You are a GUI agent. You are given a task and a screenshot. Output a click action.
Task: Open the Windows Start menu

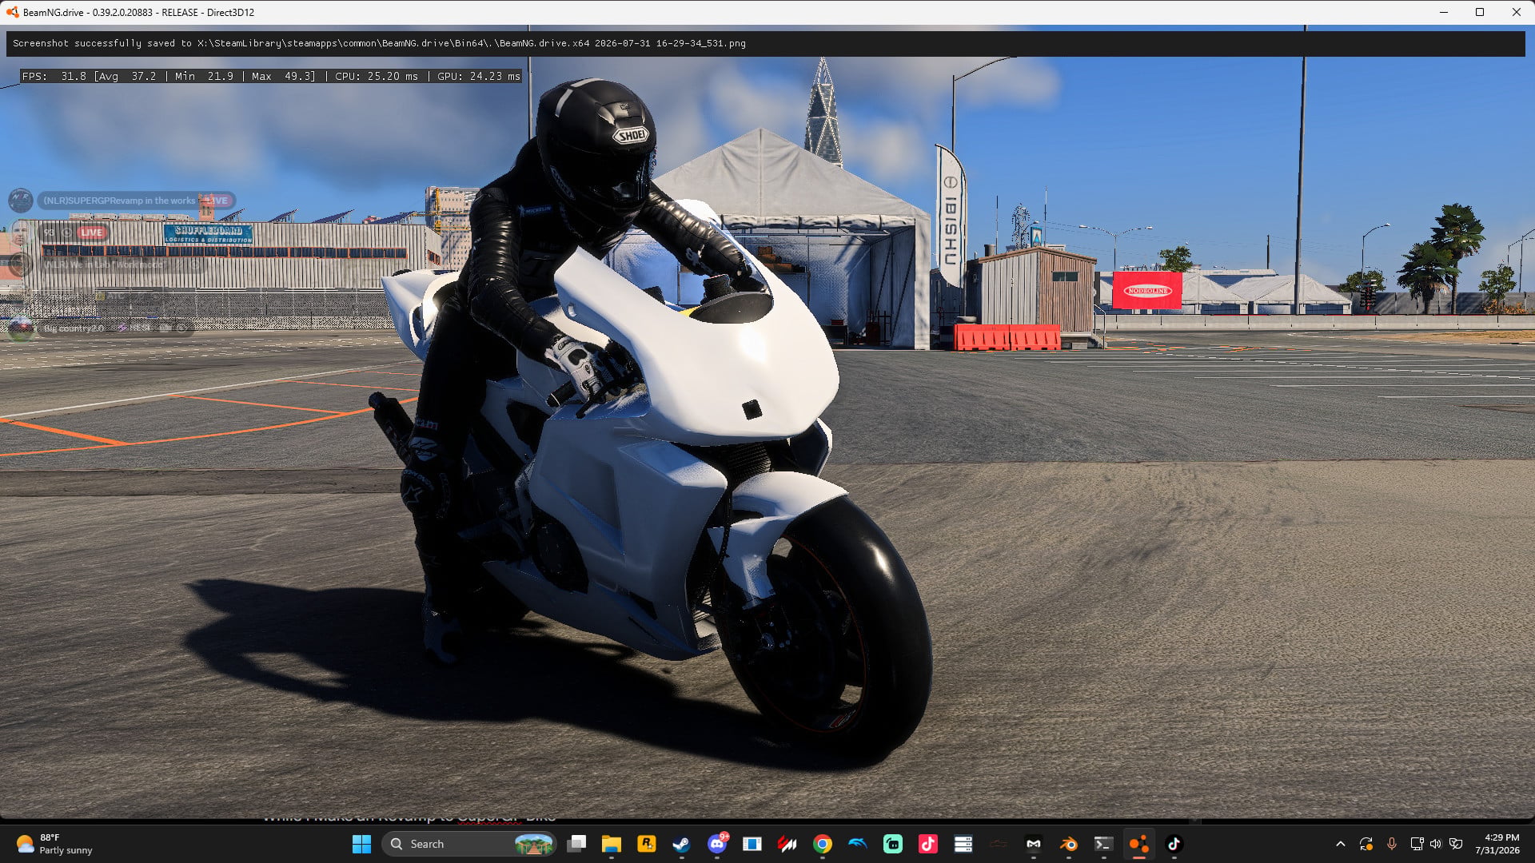click(361, 844)
